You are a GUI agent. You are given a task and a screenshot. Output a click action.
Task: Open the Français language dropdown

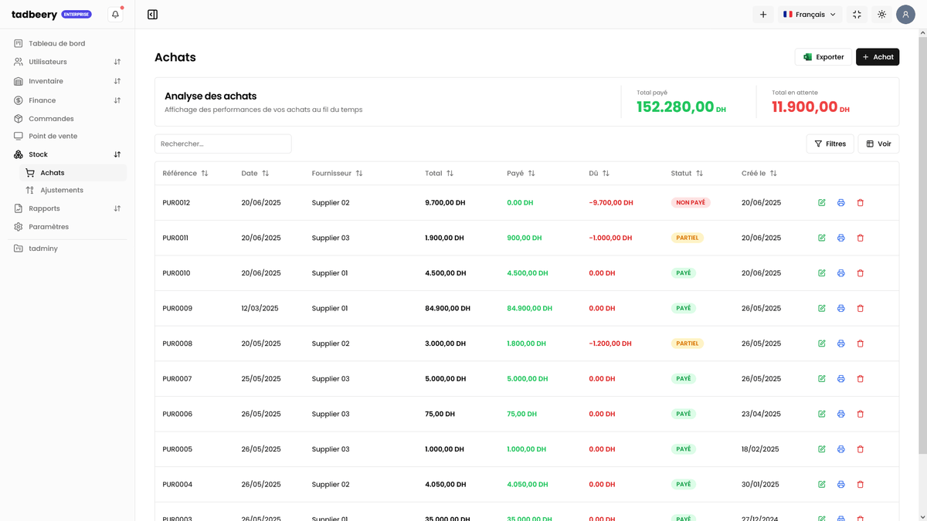pos(809,15)
